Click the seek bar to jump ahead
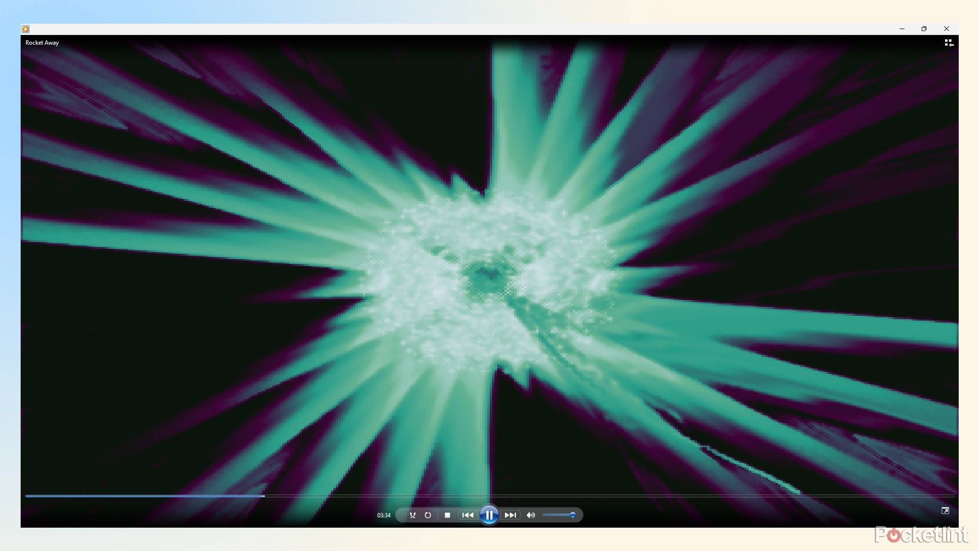This screenshot has width=979, height=551. [x=489, y=496]
